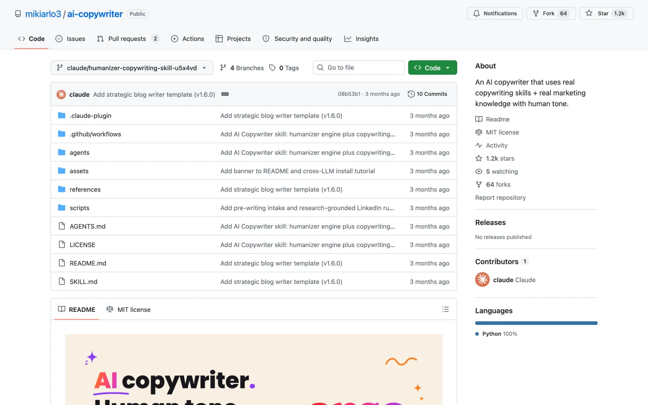The height and width of the screenshot is (405, 648).
Task: Click the Python language bar
Action: (x=536, y=323)
